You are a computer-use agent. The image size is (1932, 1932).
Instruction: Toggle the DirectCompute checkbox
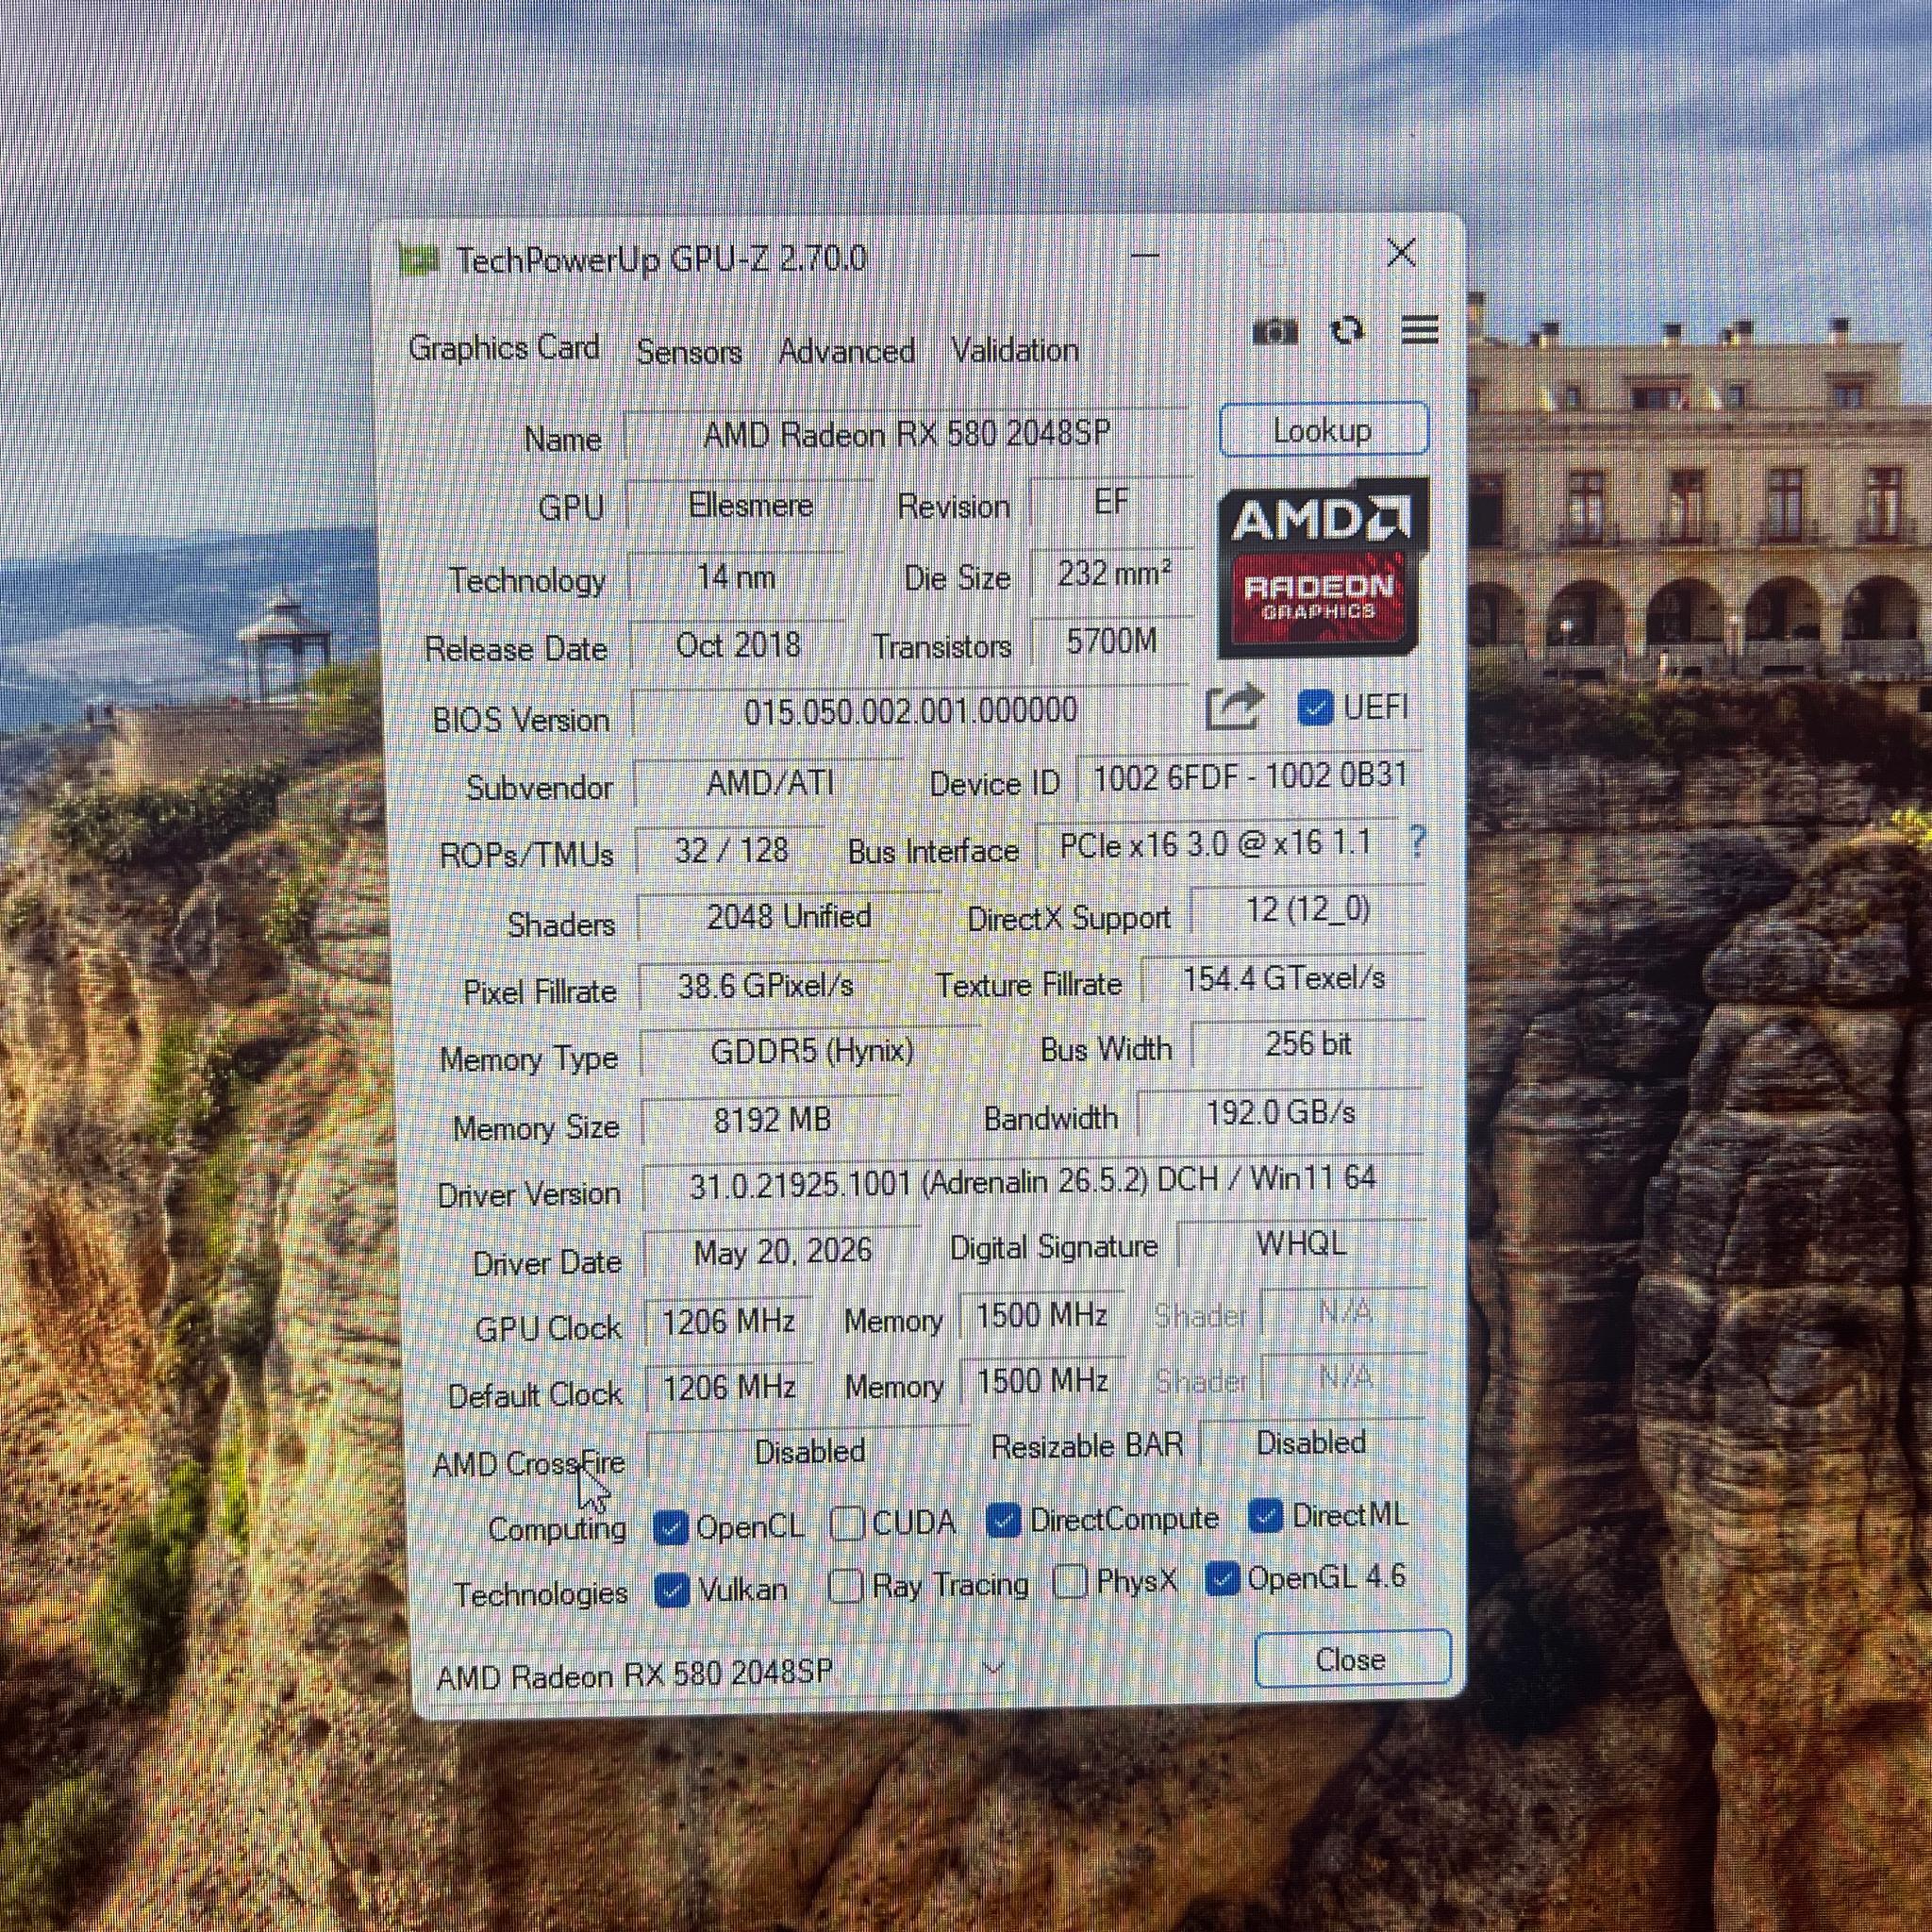click(x=1003, y=1520)
